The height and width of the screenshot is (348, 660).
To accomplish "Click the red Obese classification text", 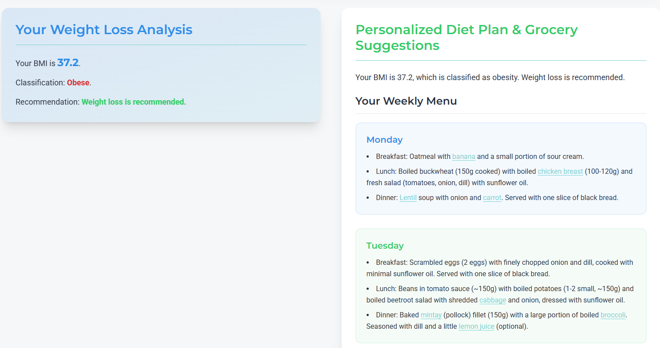I will (x=78, y=83).
